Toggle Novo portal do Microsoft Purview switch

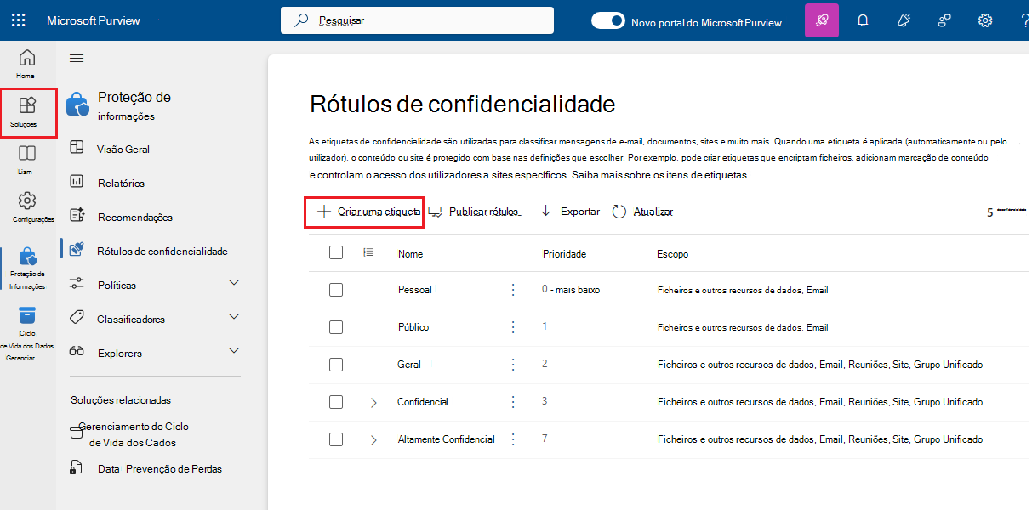tap(608, 21)
